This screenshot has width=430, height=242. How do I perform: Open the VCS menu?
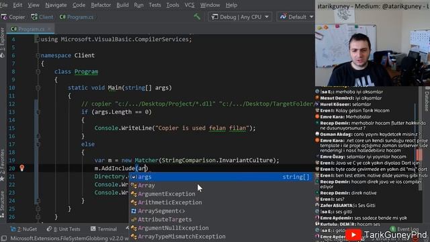(189, 5)
